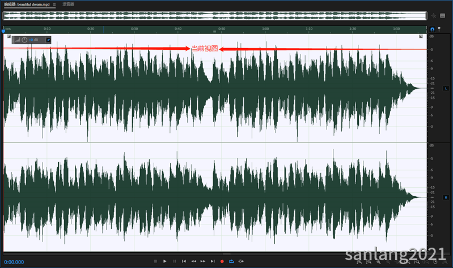Move playhead to previous marker
The width and height of the screenshot is (453, 268).
coord(184,261)
